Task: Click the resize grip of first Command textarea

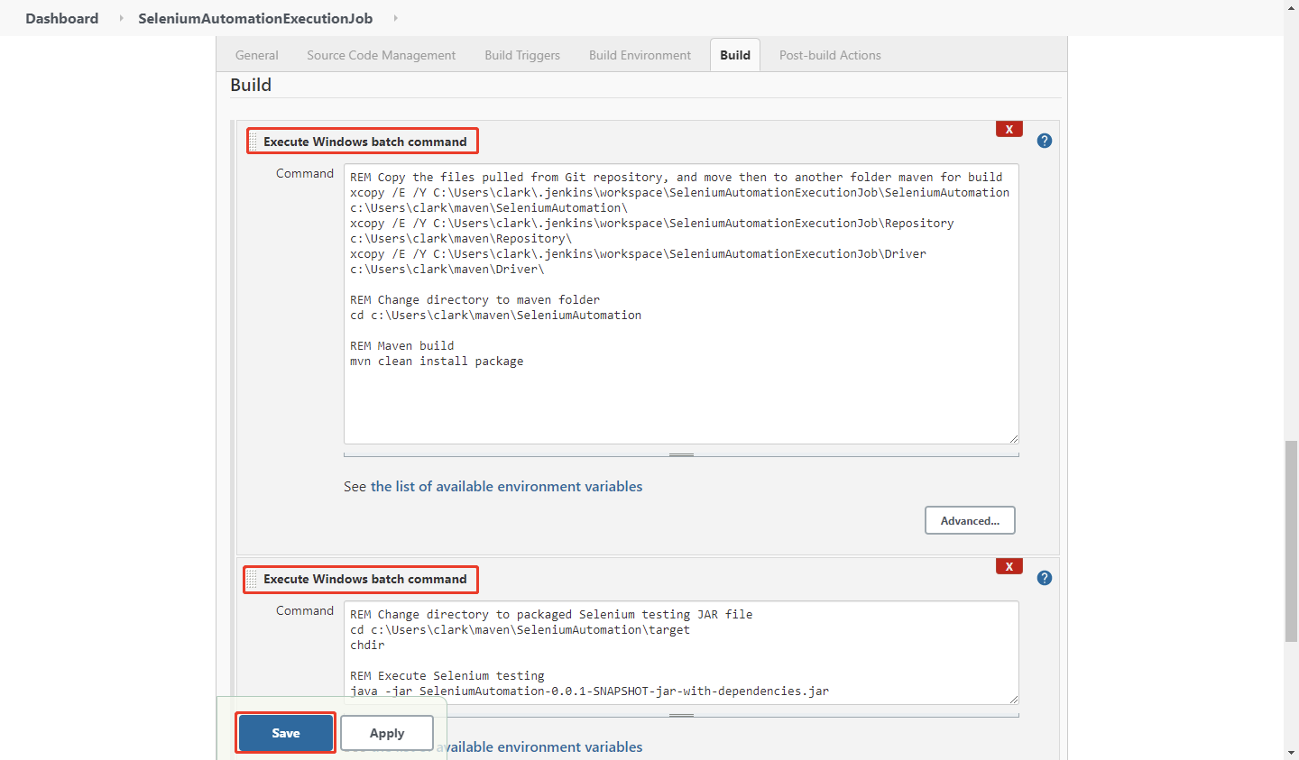Action: coord(1013,438)
